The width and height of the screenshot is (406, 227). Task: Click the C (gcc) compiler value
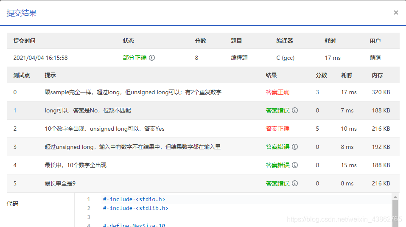[286, 58]
